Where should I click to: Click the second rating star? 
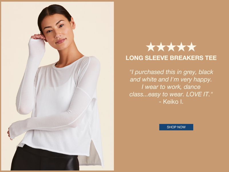pos(161,47)
